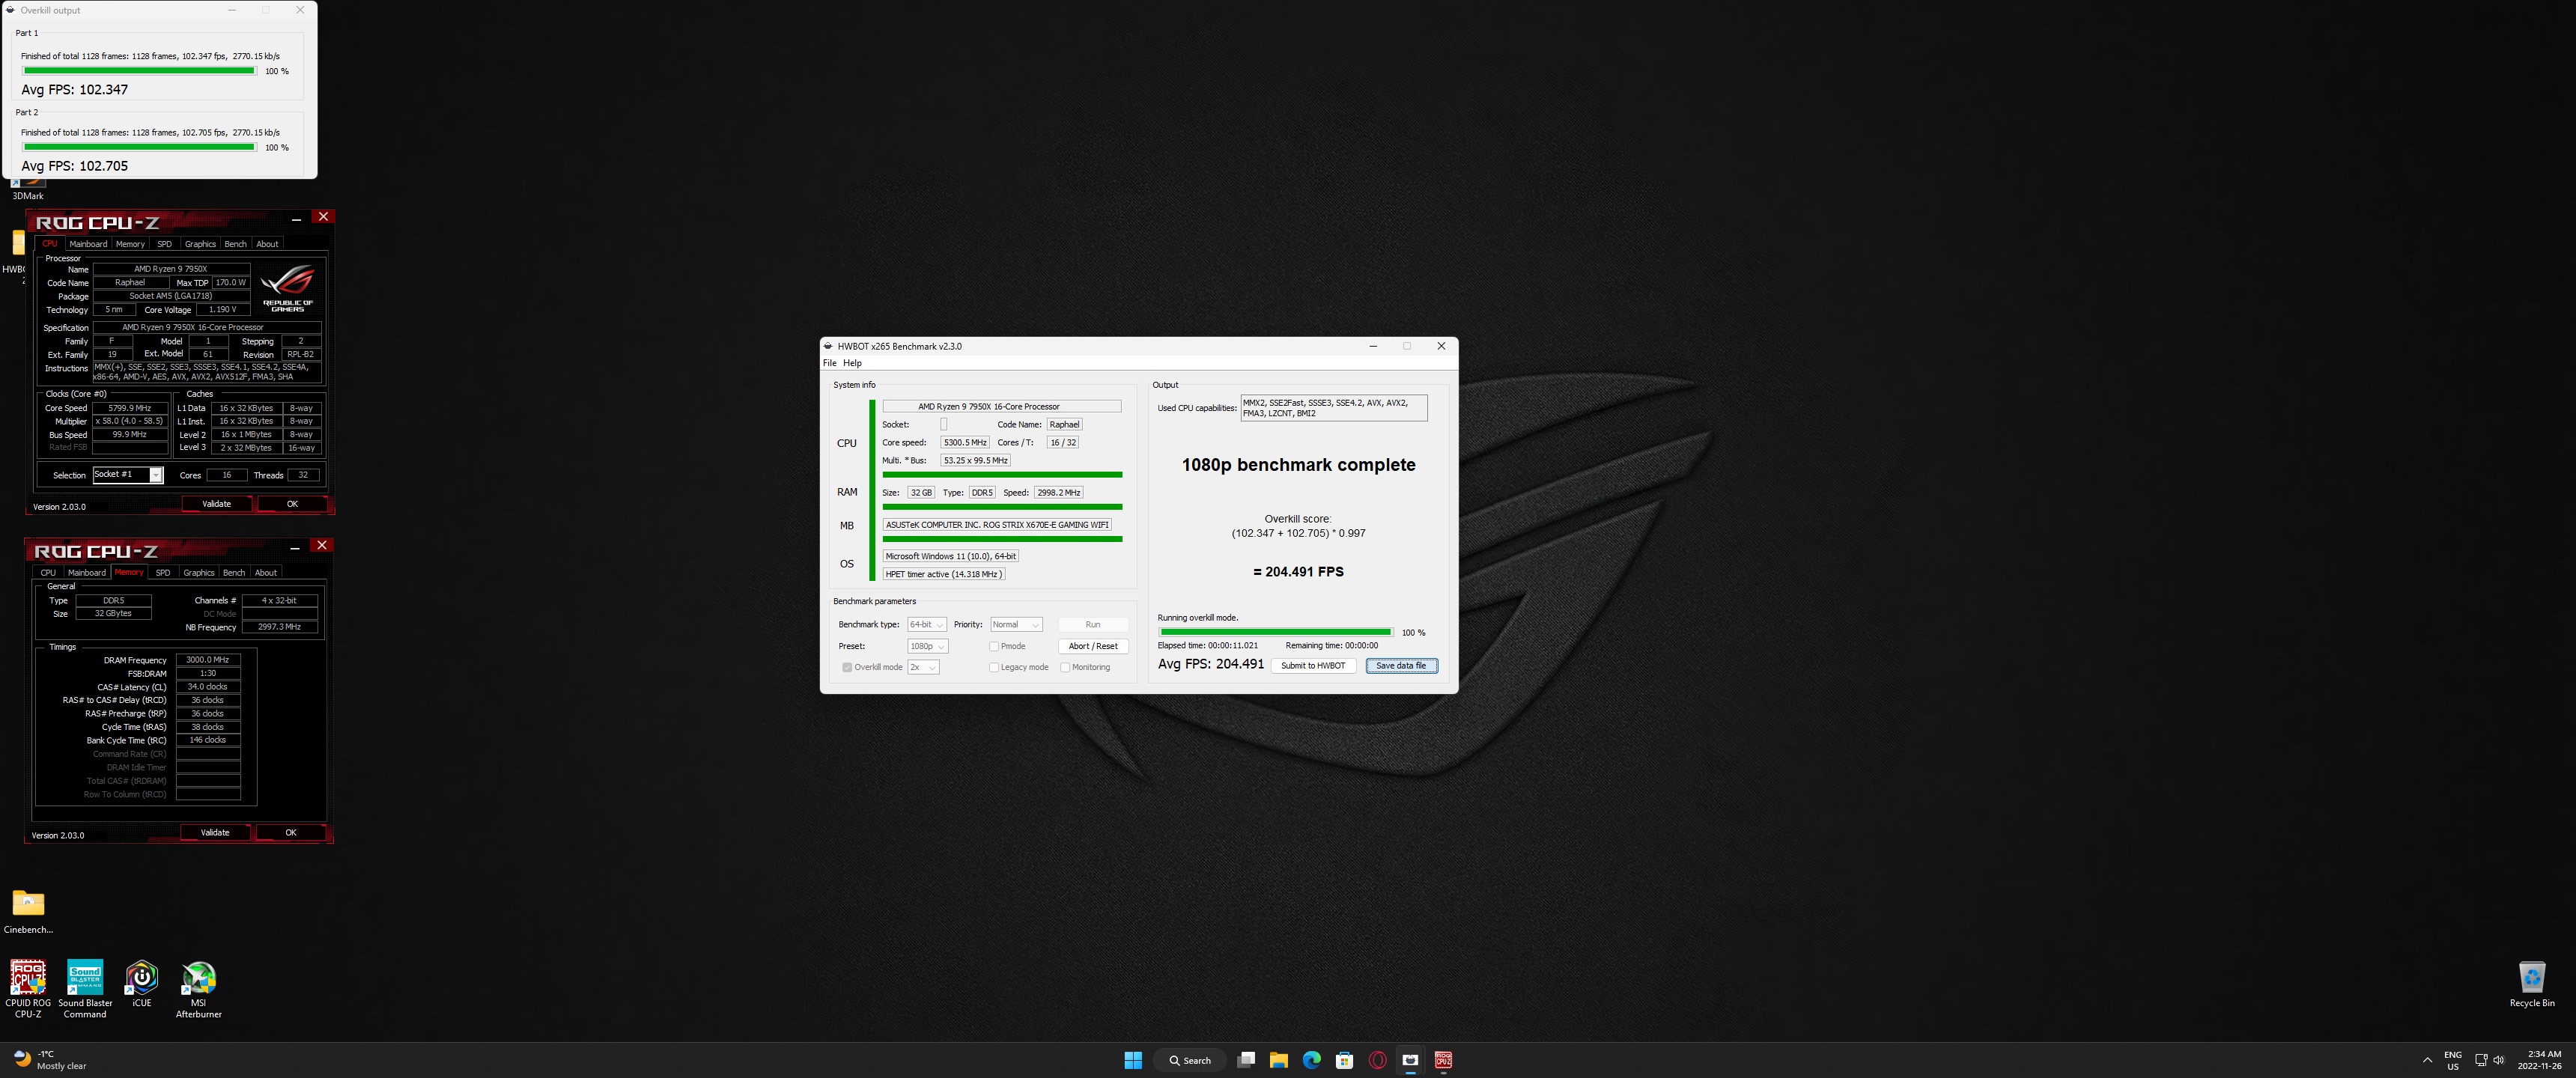Click the disabled Run button
Screen dimensions: 2576x1078
click(x=1093, y=625)
